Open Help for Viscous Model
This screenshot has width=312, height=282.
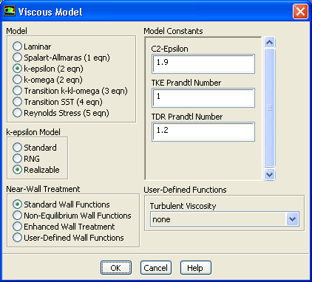[x=196, y=268]
